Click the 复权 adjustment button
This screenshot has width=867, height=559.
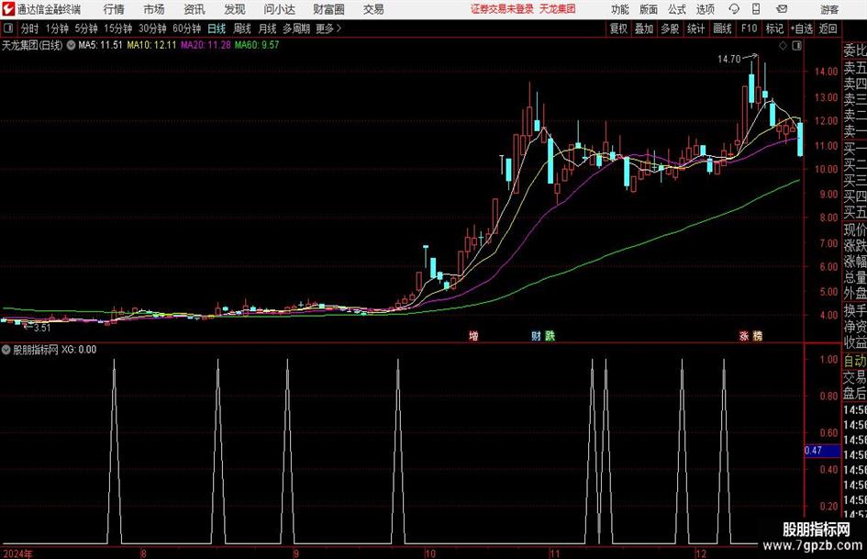coord(618,28)
